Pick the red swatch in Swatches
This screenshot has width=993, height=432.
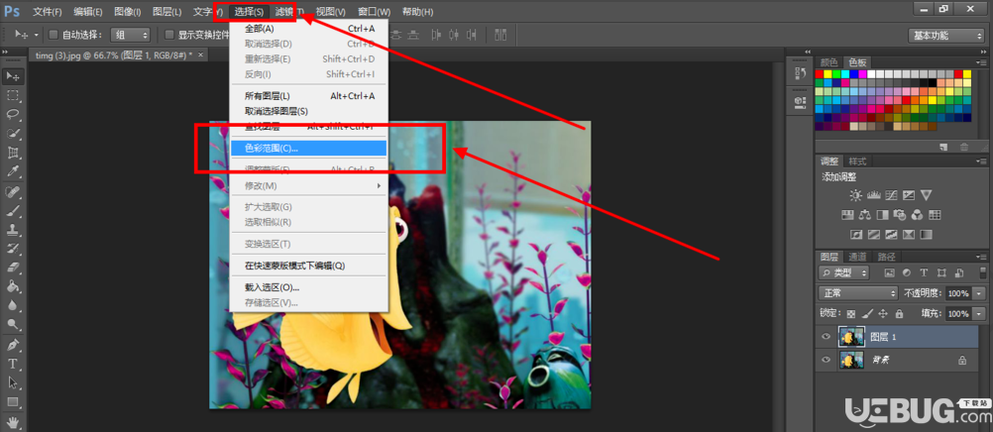819,74
